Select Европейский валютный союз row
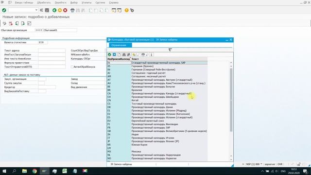The height and width of the screenshot is (175, 311). coord(157,121)
